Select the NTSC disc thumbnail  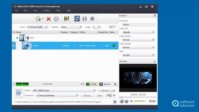[x=24, y=38]
